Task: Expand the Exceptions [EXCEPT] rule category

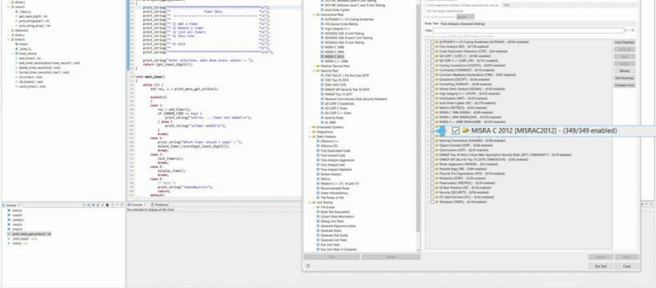Action: pyautogui.click(x=427, y=79)
